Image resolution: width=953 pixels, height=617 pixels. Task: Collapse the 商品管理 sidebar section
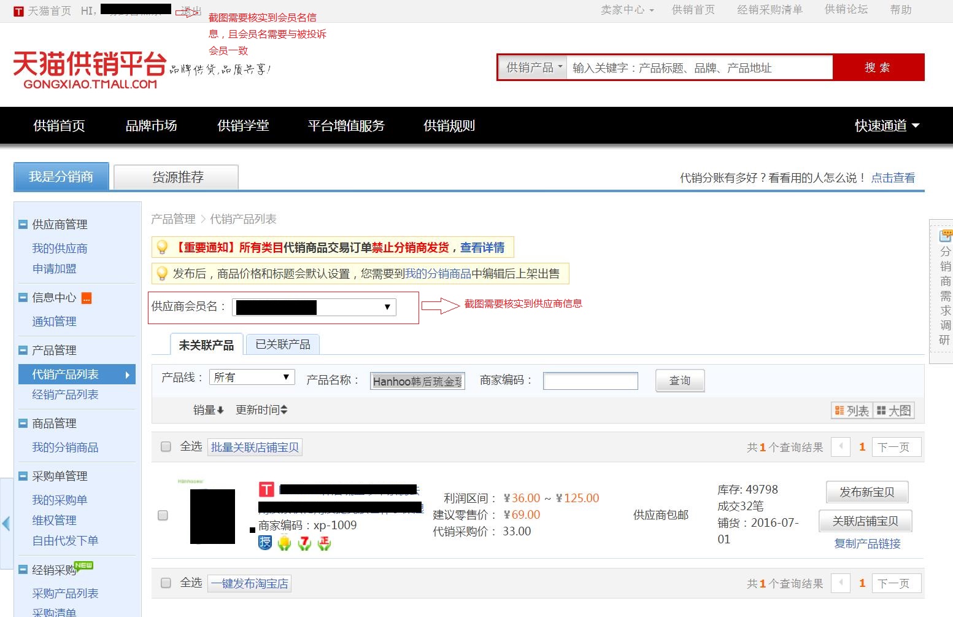coord(23,424)
